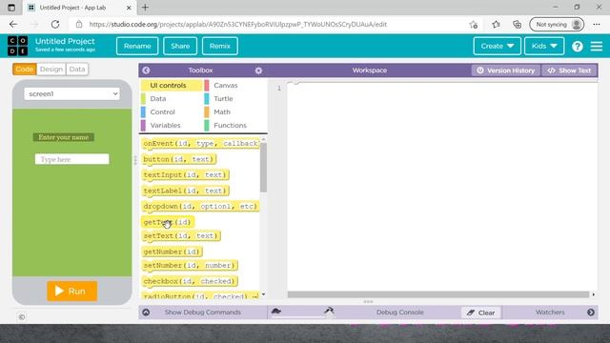Screen dimensions: 610x343
Task: Select Control toolbox category
Action: coord(162,112)
